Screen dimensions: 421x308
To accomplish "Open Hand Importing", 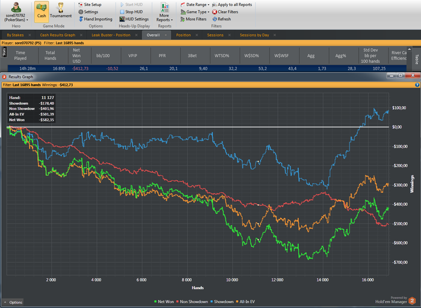I will tap(96, 19).
